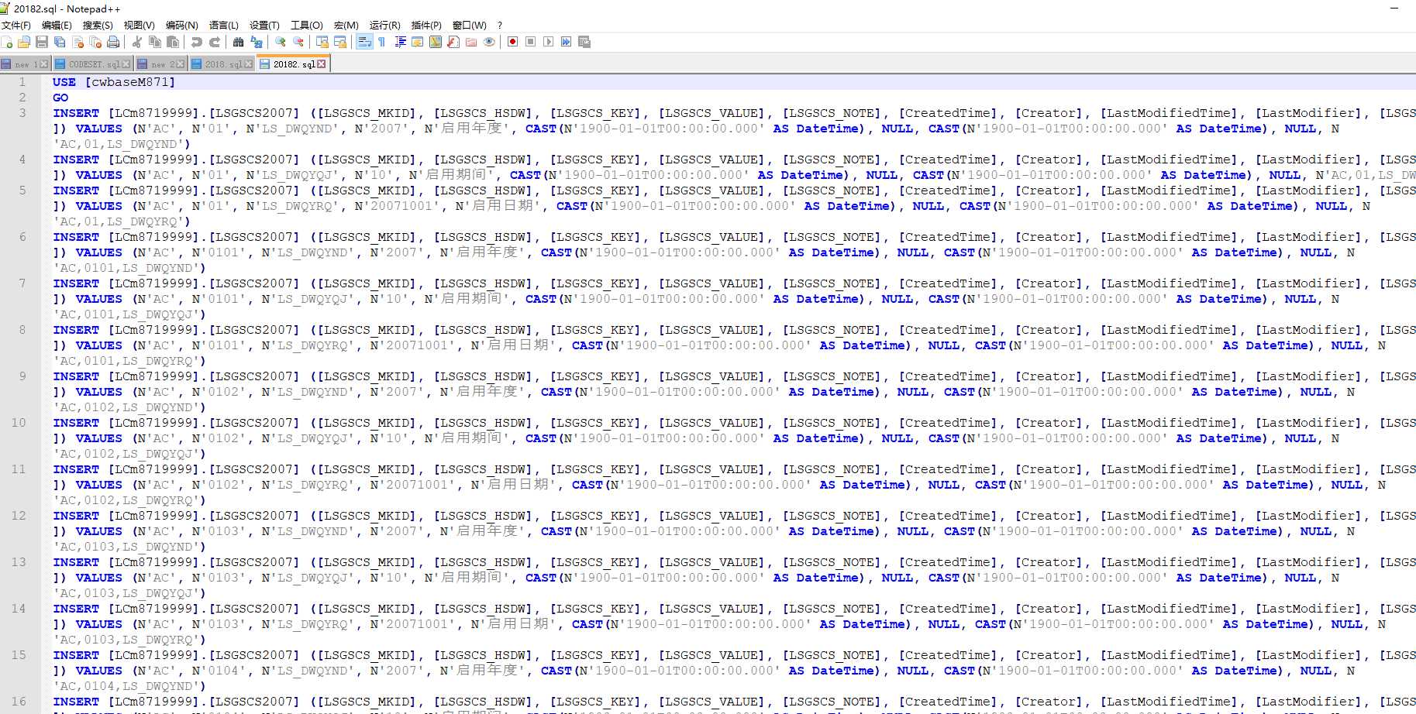Open the ? help menu

pyautogui.click(x=500, y=25)
